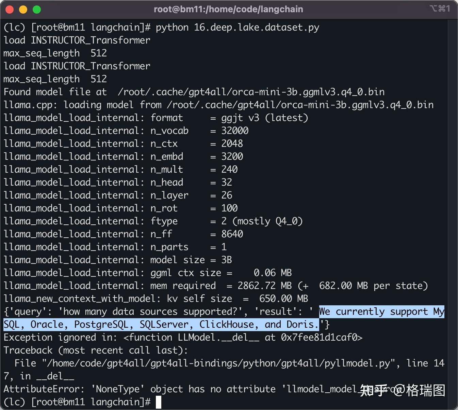Click the ⌥⌘1 tab shortcut badge
Screen dimensions: 458x410
tap(439, 9)
